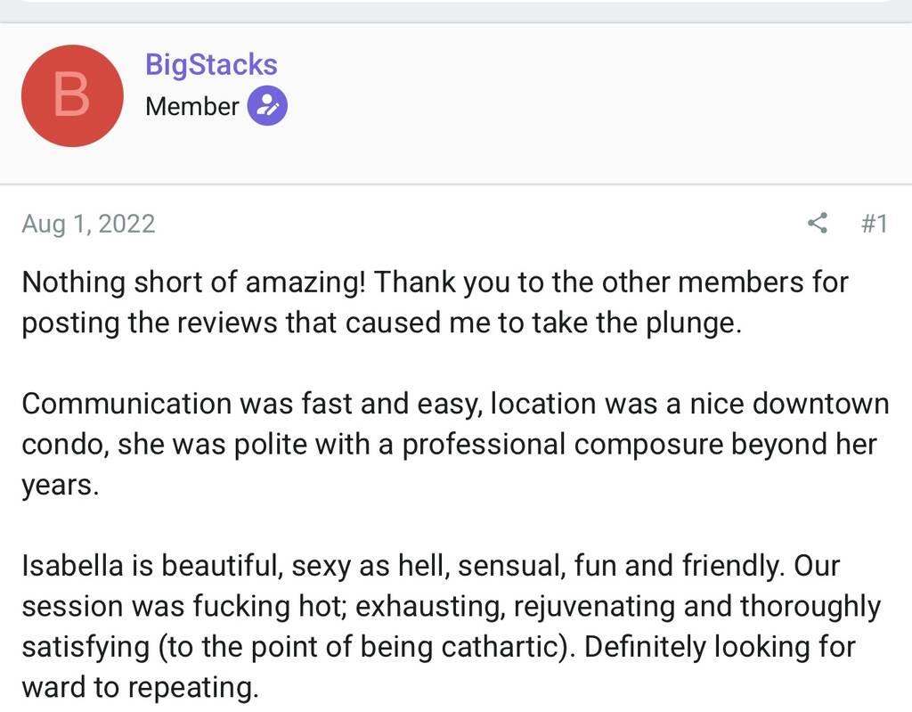Click the line starting "satisfying (to the point"
This screenshot has height=712, width=912.
[x=437, y=646]
